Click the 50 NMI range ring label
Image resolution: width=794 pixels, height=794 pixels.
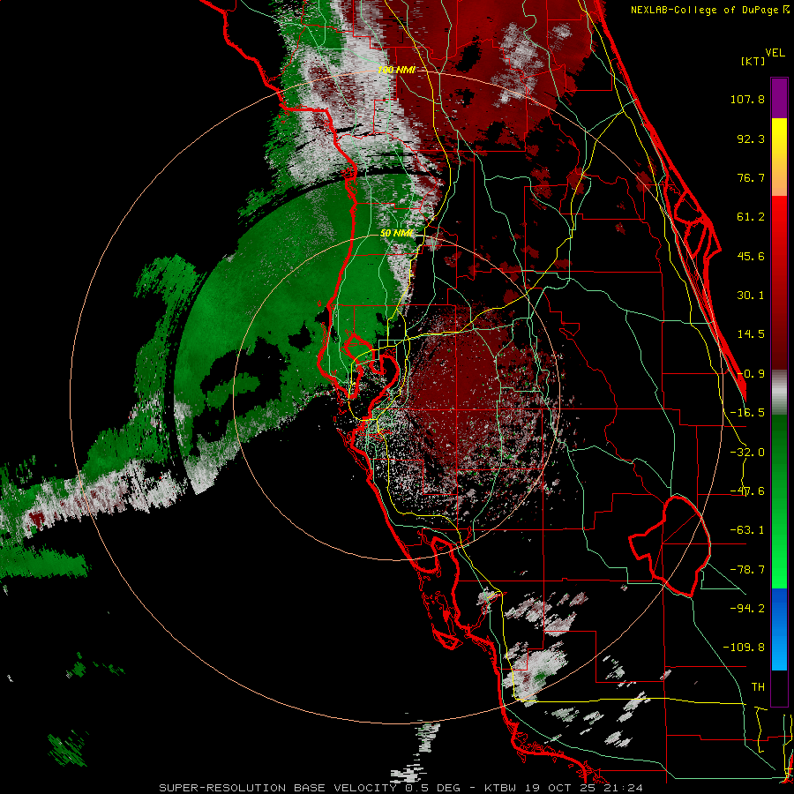pos(396,234)
